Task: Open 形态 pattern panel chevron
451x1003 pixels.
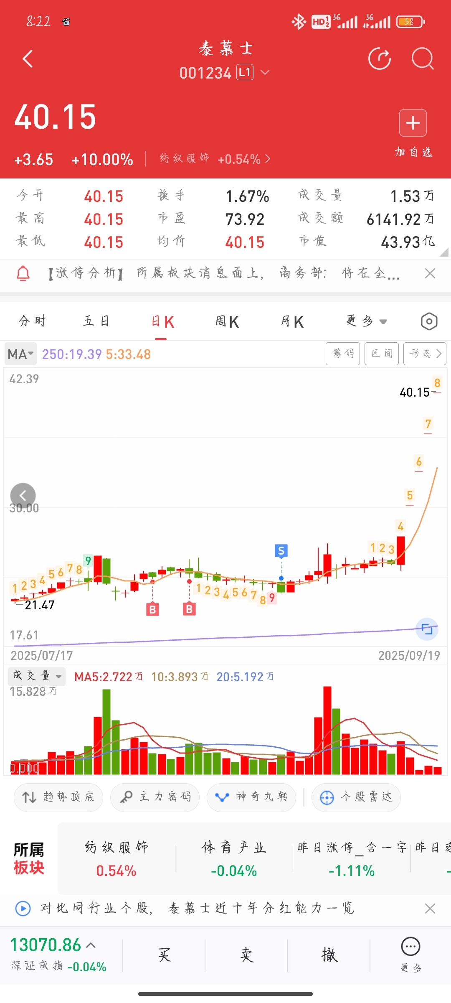Action: tap(425, 354)
